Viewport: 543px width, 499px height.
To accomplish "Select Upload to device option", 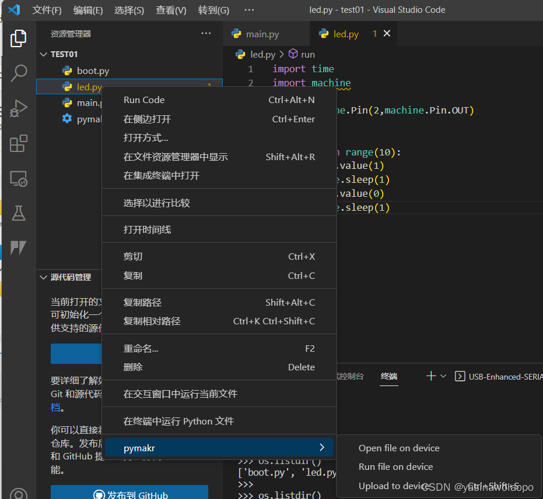I will tap(395, 486).
